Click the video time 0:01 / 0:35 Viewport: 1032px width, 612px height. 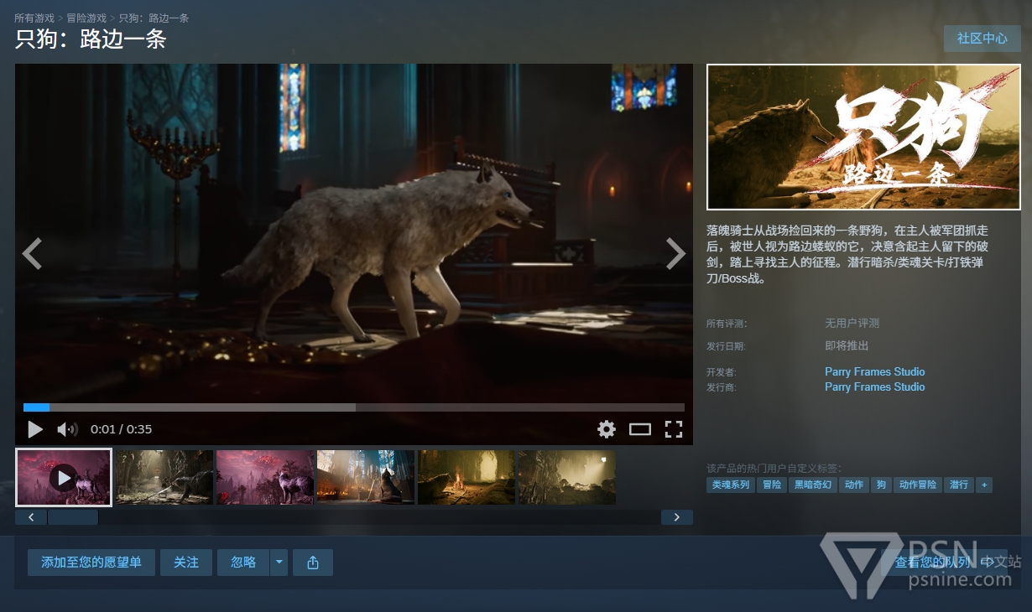122,429
